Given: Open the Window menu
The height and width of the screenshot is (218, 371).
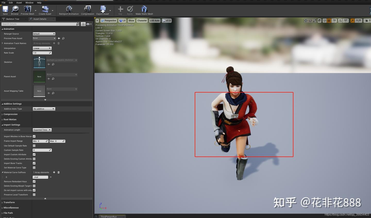Looking at the screenshot, I should (x=29, y=3).
